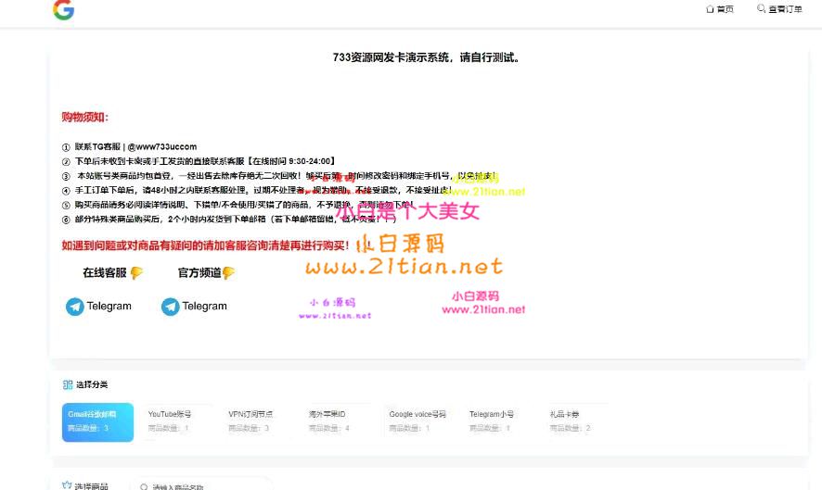The width and height of the screenshot is (822, 490).
Task: Choose the 礼品卡券 category
Action: point(575,421)
